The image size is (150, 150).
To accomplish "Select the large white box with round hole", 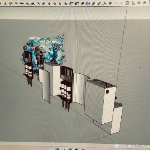I will 100,101.
